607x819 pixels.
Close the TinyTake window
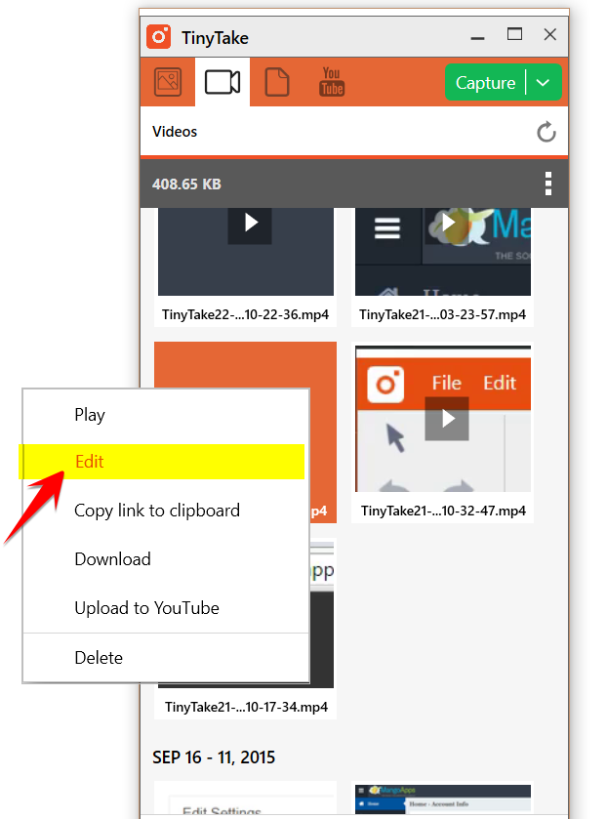[x=550, y=34]
